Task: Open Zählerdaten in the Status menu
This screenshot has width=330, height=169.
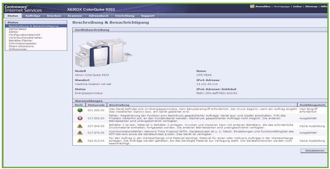Action: pos(18,29)
